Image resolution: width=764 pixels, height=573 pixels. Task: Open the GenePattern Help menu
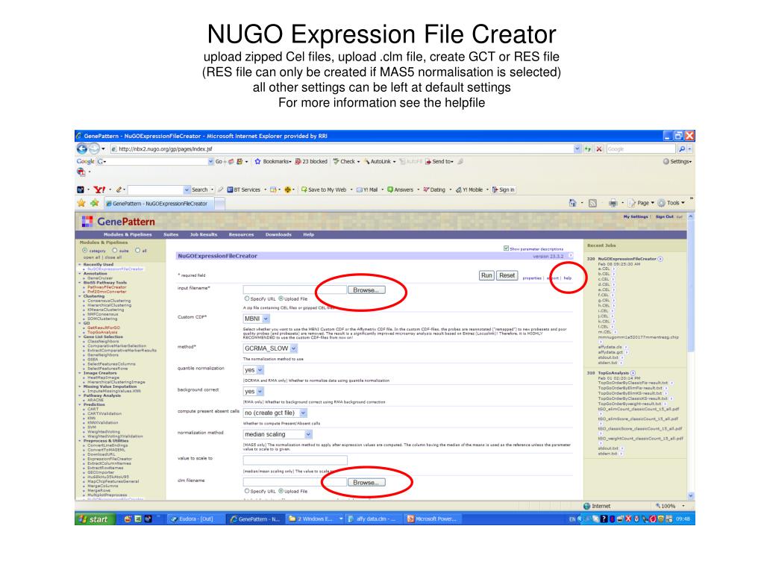pos(308,234)
